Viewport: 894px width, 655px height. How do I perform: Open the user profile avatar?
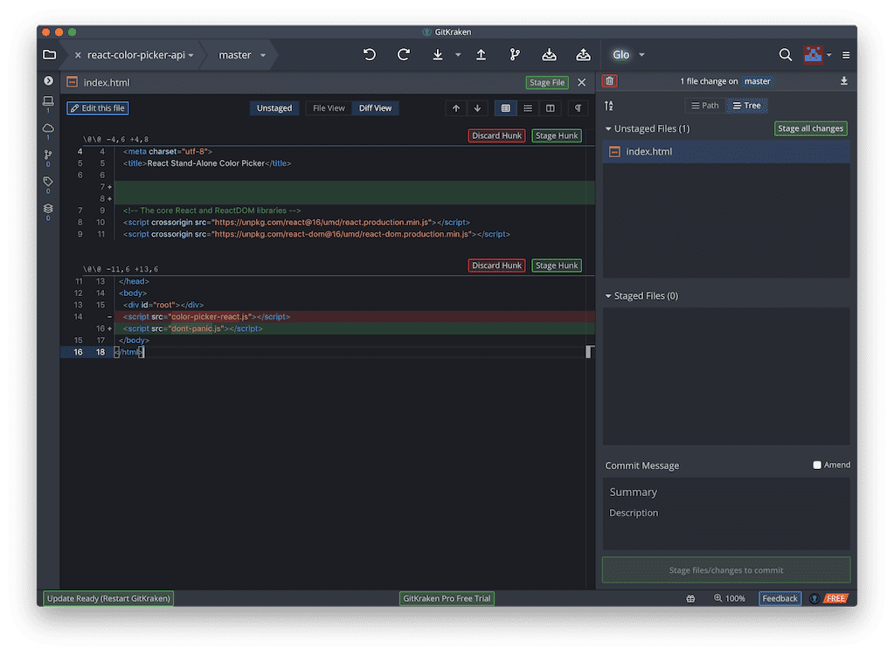click(x=813, y=55)
